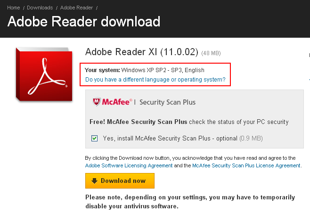310x214 pixels.
Task: Click the McAfee shield logo
Action: pos(97,102)
